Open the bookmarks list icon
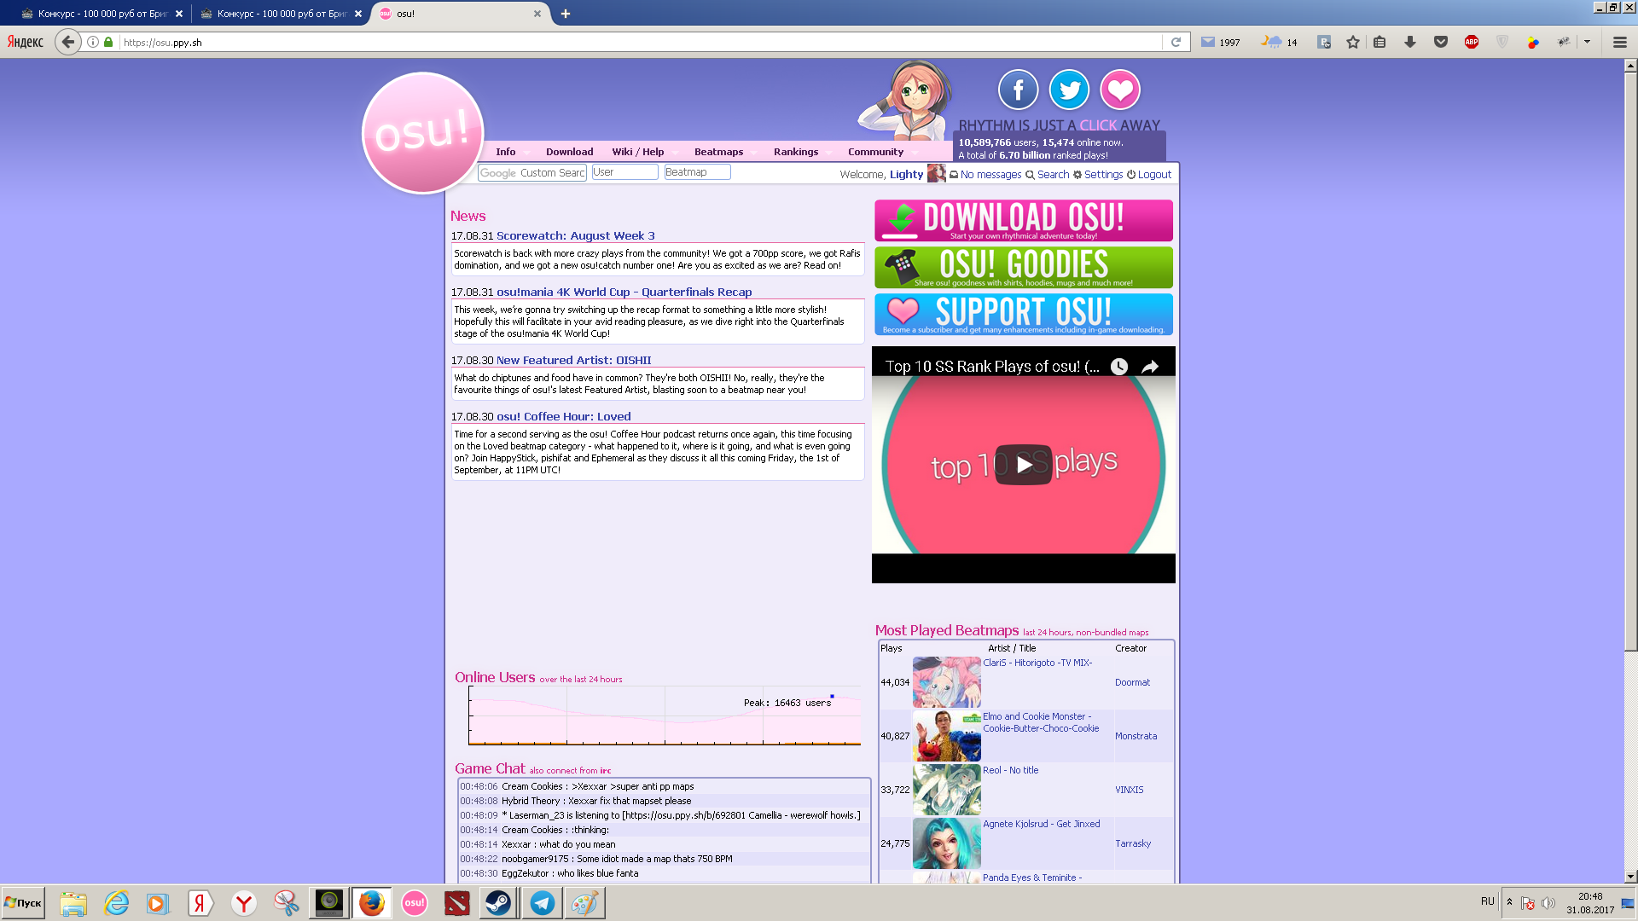This screenshot has width=1638, height=921. click(1380, 42)
